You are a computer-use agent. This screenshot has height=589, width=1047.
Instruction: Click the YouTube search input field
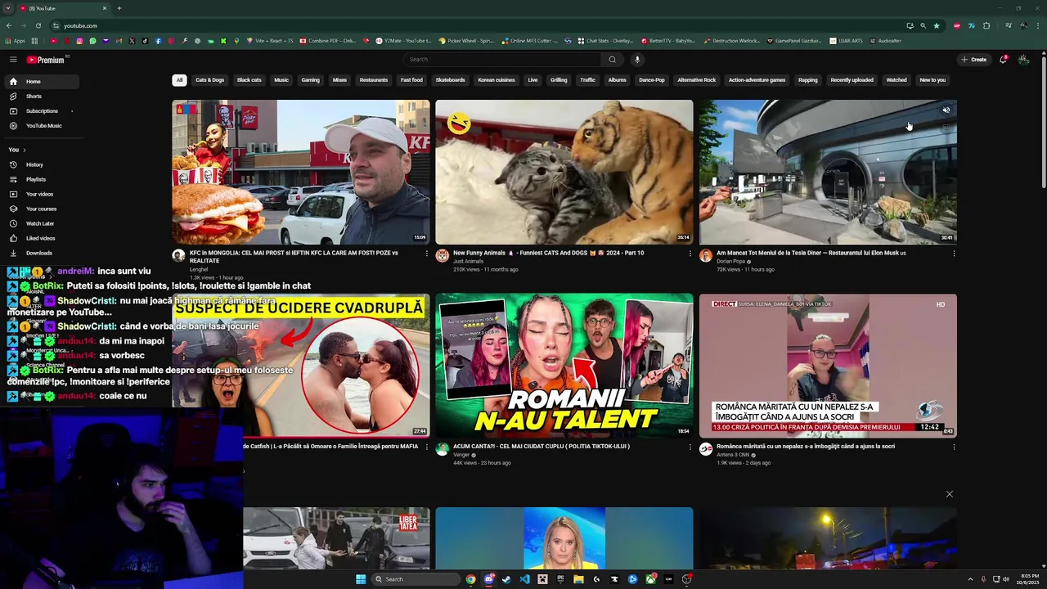(x=503, y=59)
